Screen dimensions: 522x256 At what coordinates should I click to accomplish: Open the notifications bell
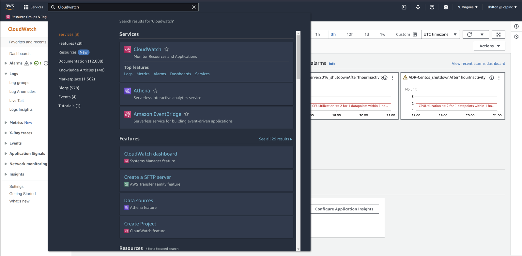pos(418,7)
